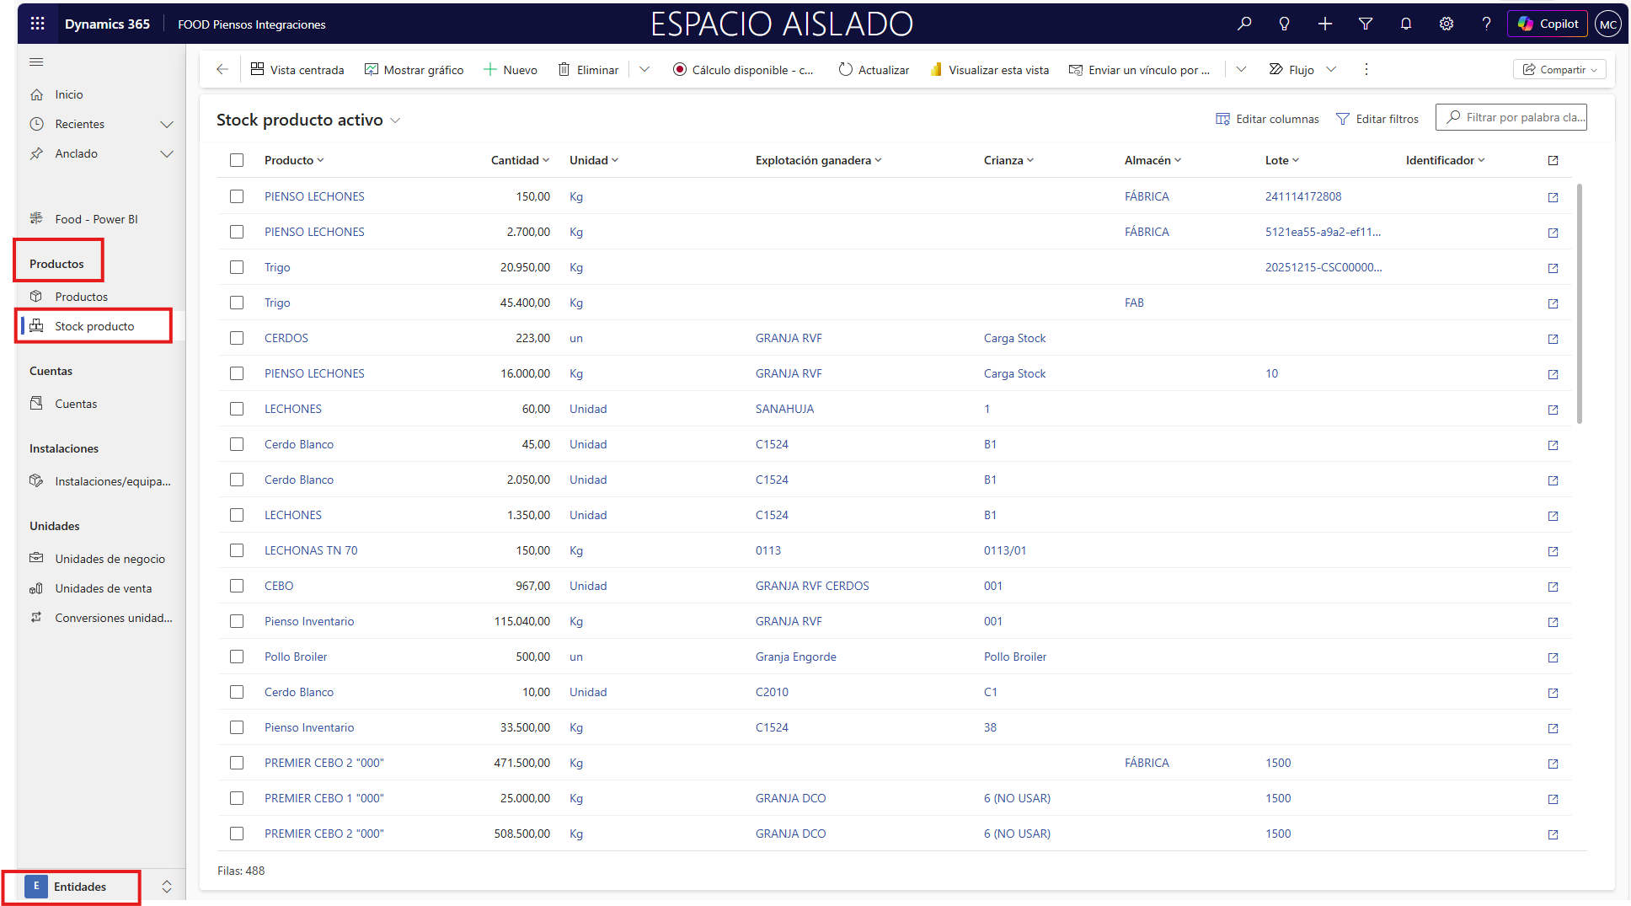Click the advanced find funnel icon
Viewport: 1631px width, 906px height.
tap(1365, 24)
